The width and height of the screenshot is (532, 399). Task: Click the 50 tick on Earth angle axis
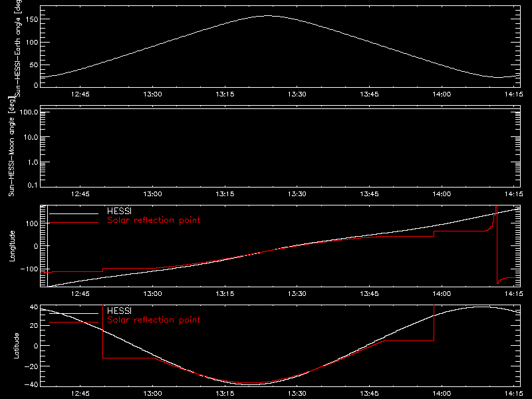coord(34,65)
